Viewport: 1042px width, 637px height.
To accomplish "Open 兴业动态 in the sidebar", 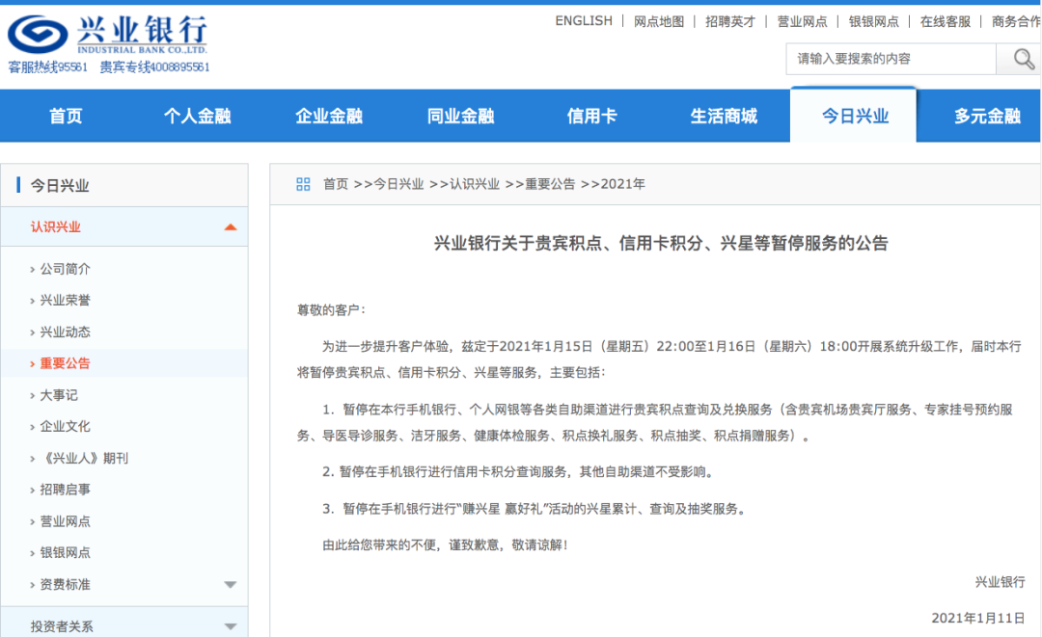I will [65, 332].
